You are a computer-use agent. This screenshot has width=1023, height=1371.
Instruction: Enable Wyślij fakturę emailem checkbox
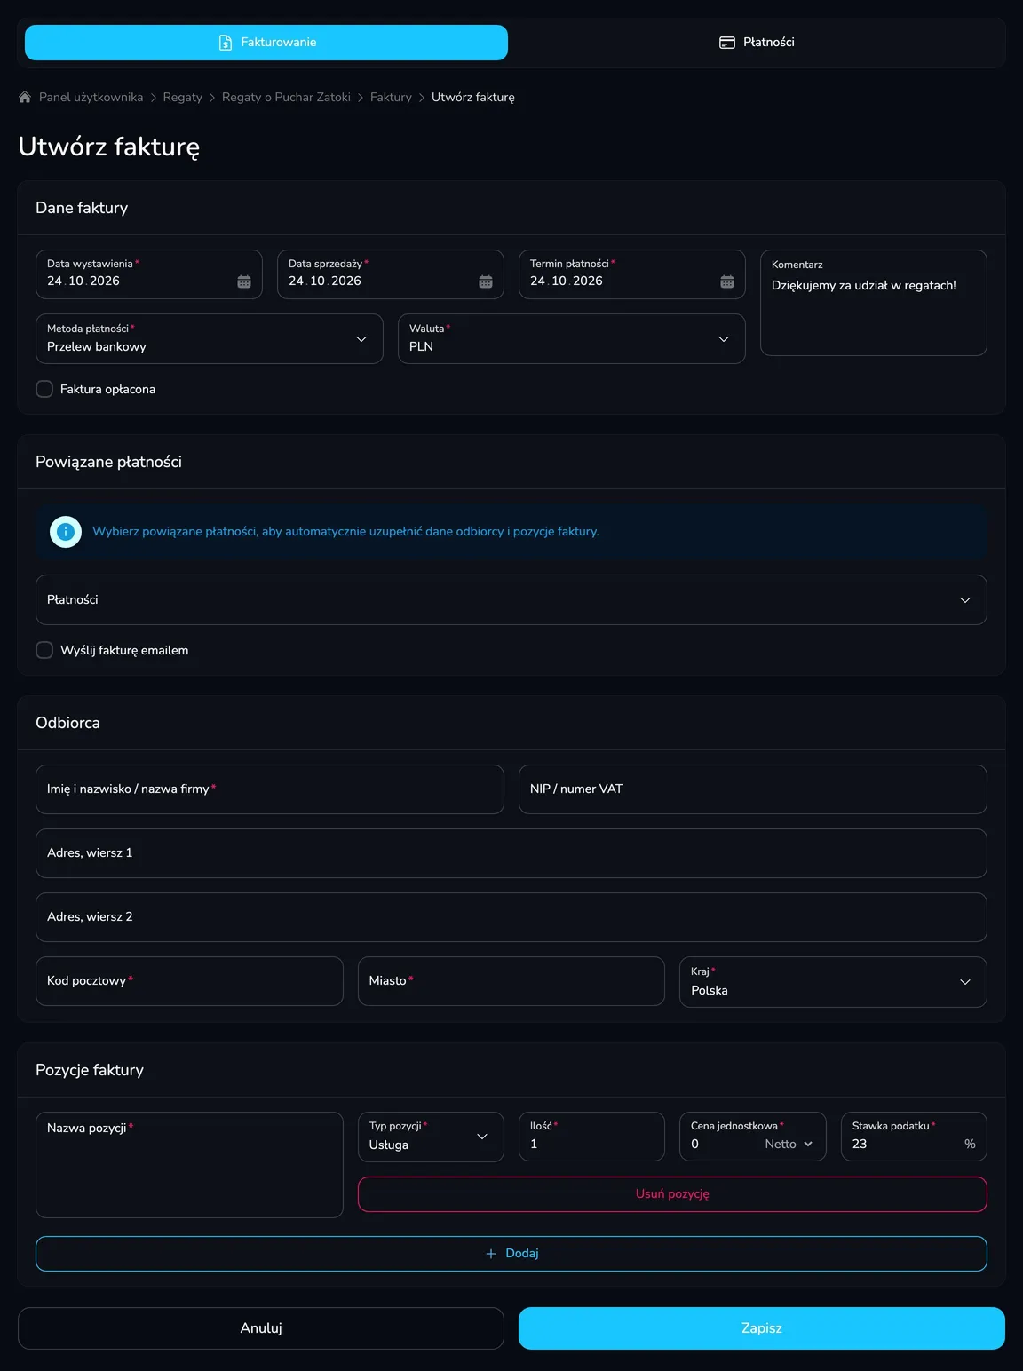(44, 650)
